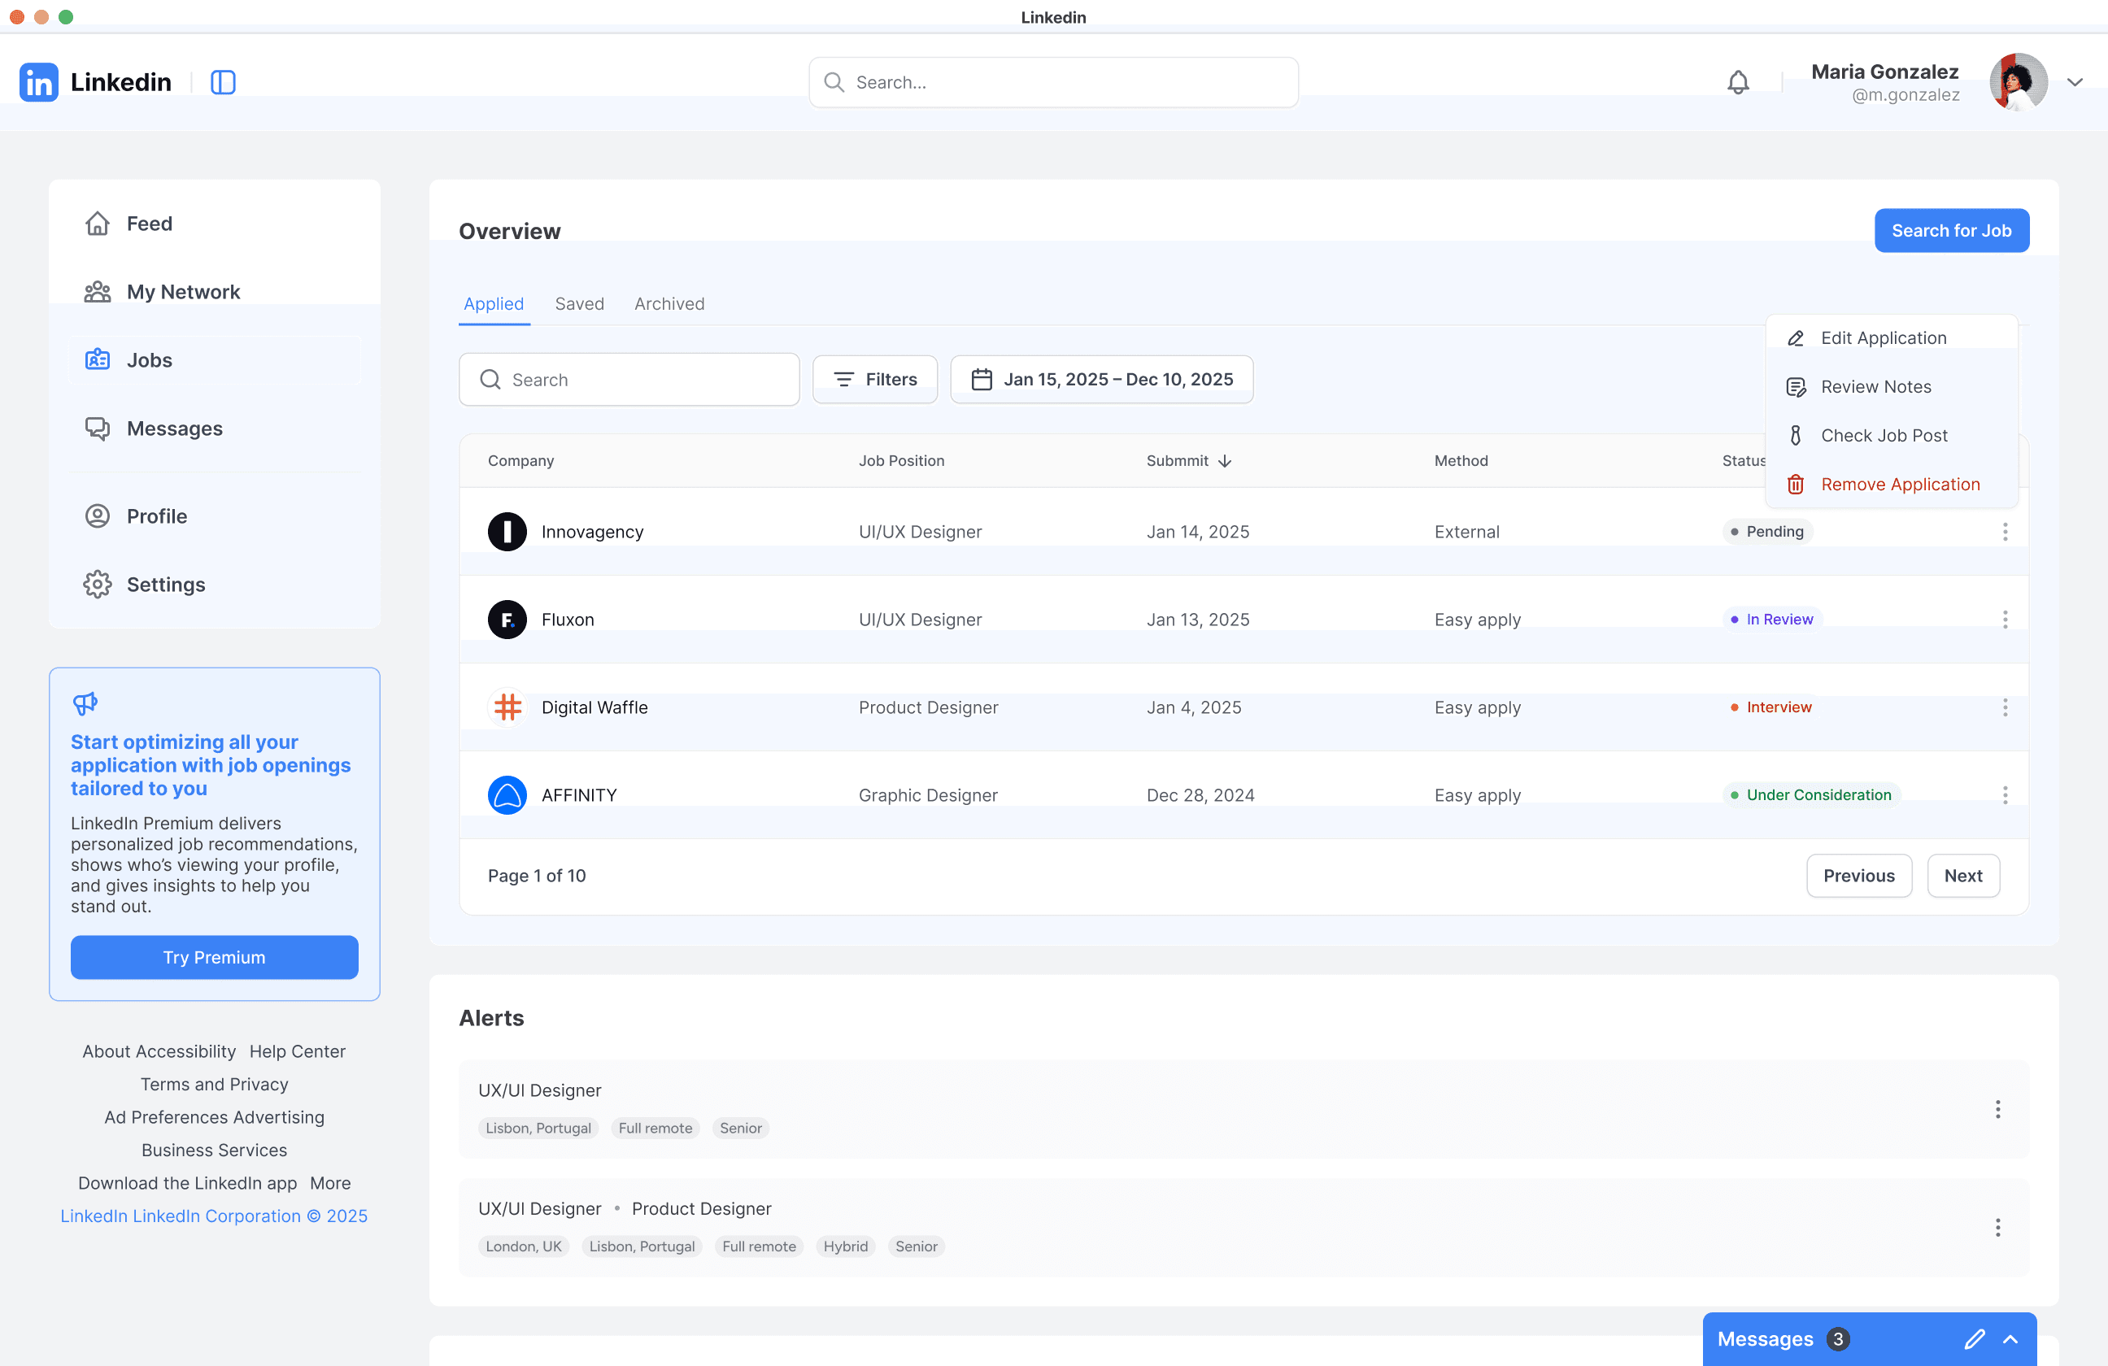Click the notifications bell icon

[1738, 82]
